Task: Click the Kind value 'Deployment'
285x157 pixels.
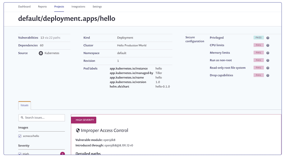Action: (125, 38)
